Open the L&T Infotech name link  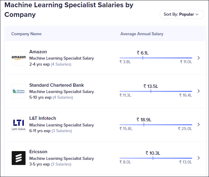[x=43, y=118]
